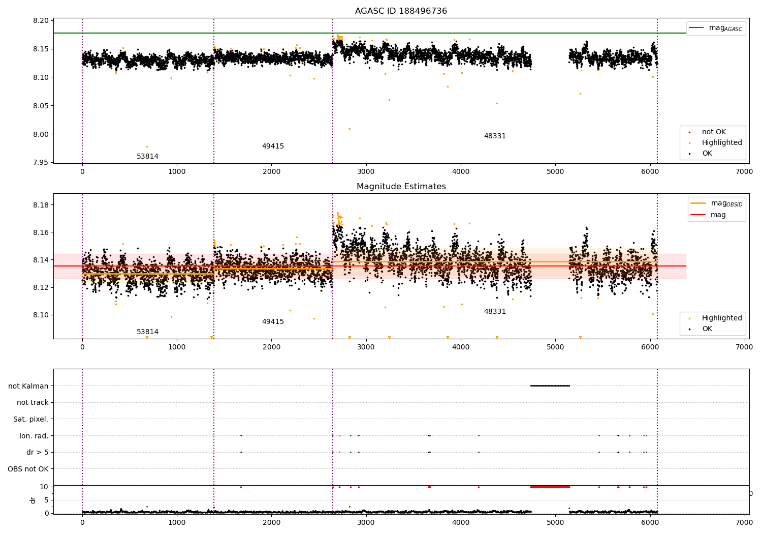Click the 8.16 tick on the Magnitude Estimates y-axis
Image resolution: width=762 pixels, height=534 pixels.
pyautogui.click(x=41, y=232)
